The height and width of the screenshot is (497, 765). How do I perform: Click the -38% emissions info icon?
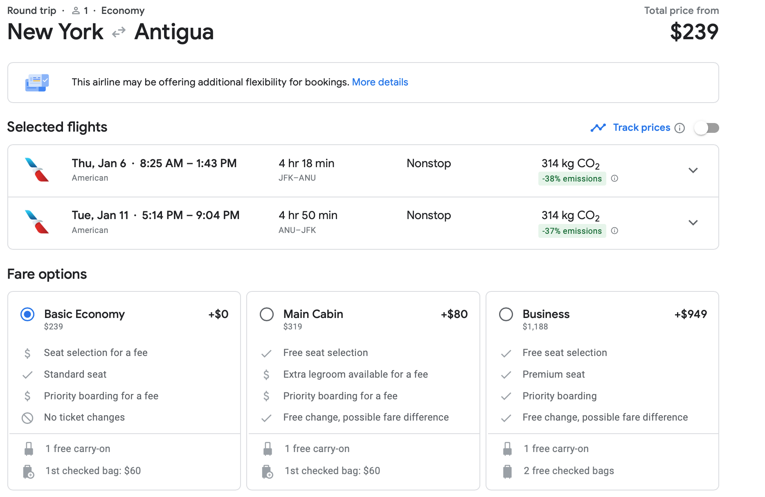(x=614, y=178)
